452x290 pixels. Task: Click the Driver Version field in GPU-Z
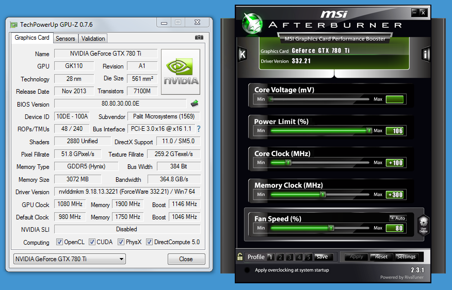coord(127,192)
